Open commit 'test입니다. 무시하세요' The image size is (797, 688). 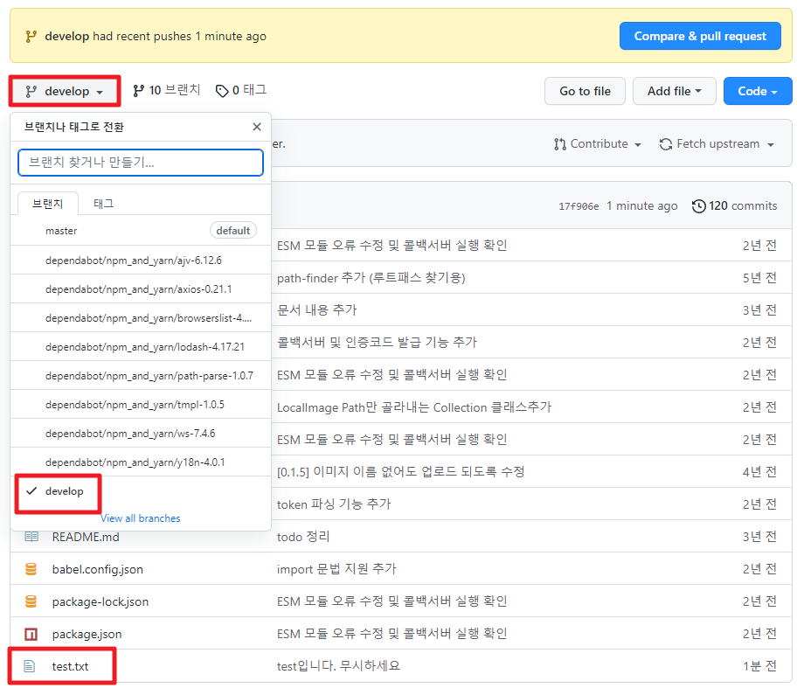(x=338, y=666)
